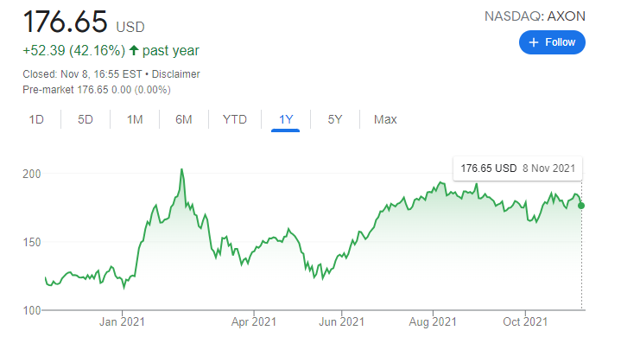Switch to the 5D range tab
This screenshot has width=621, height=337.
tap(86, 119)
